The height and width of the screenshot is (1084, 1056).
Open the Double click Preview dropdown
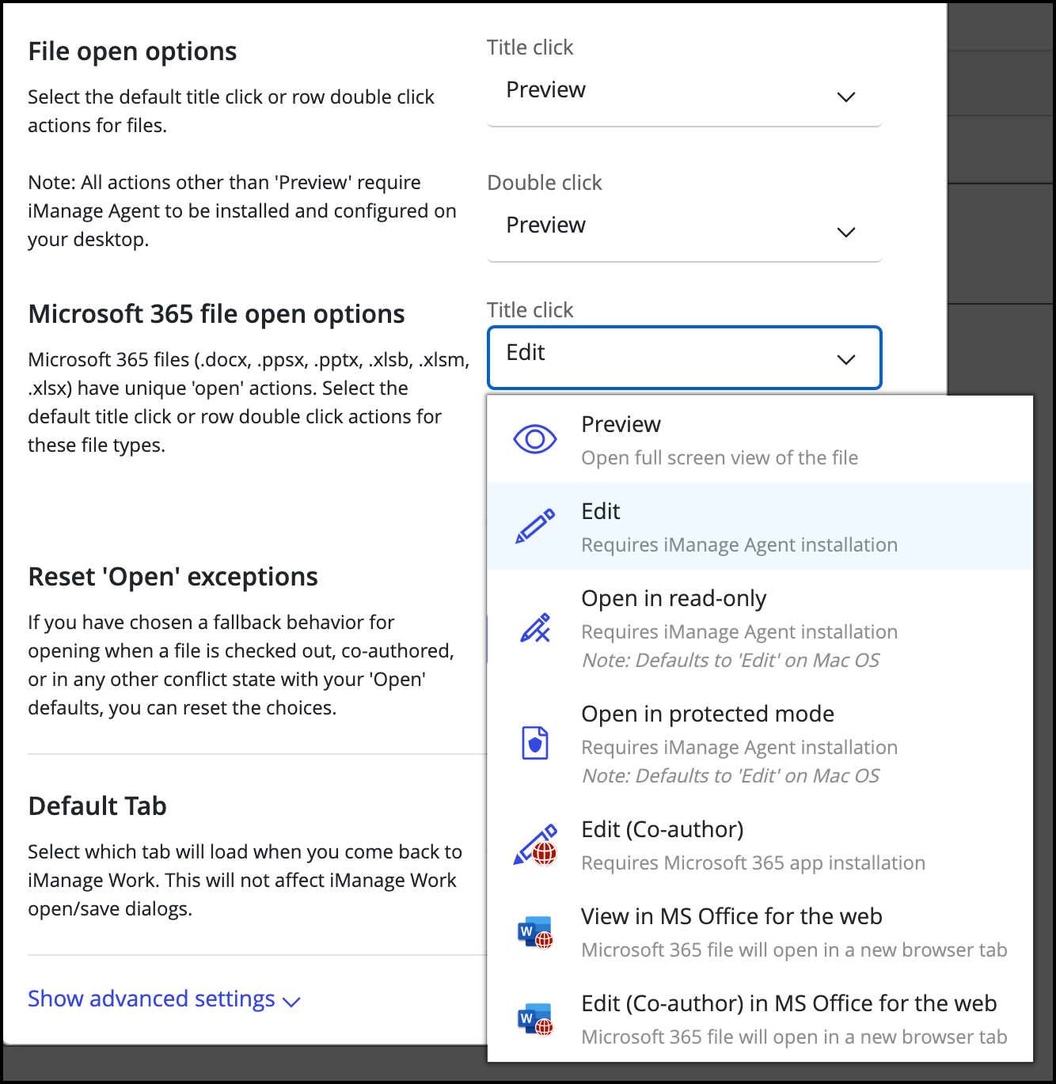[684, 225]
